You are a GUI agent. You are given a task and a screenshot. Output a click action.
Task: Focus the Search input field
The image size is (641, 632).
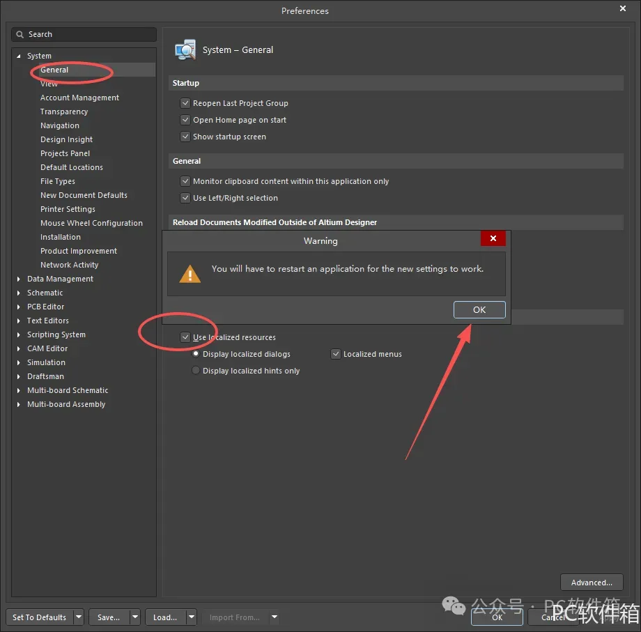point(84,34)
